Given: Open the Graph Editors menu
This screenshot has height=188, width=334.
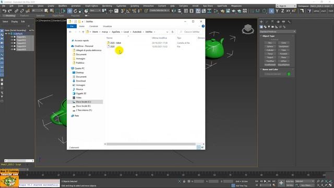Looking at the screenshot, I should click(x=91, y=6).
